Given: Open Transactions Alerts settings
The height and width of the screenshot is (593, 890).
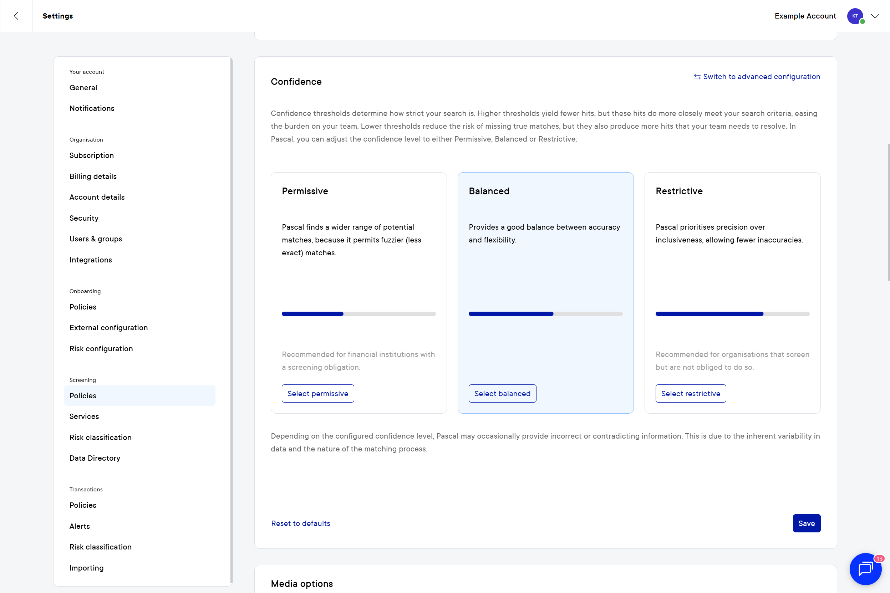Looking at the screenshot, I should 80,526.
